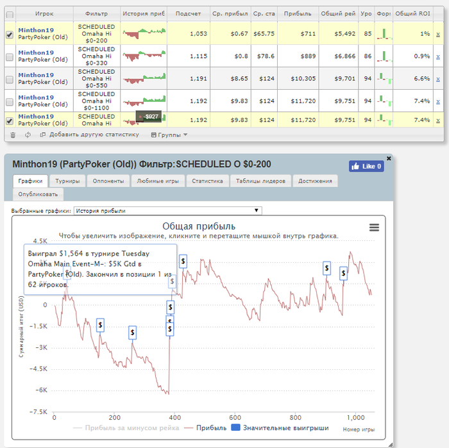449x448 pixels.
Task: Open Minthon19 link in $0-330 row
Action: 36,53
